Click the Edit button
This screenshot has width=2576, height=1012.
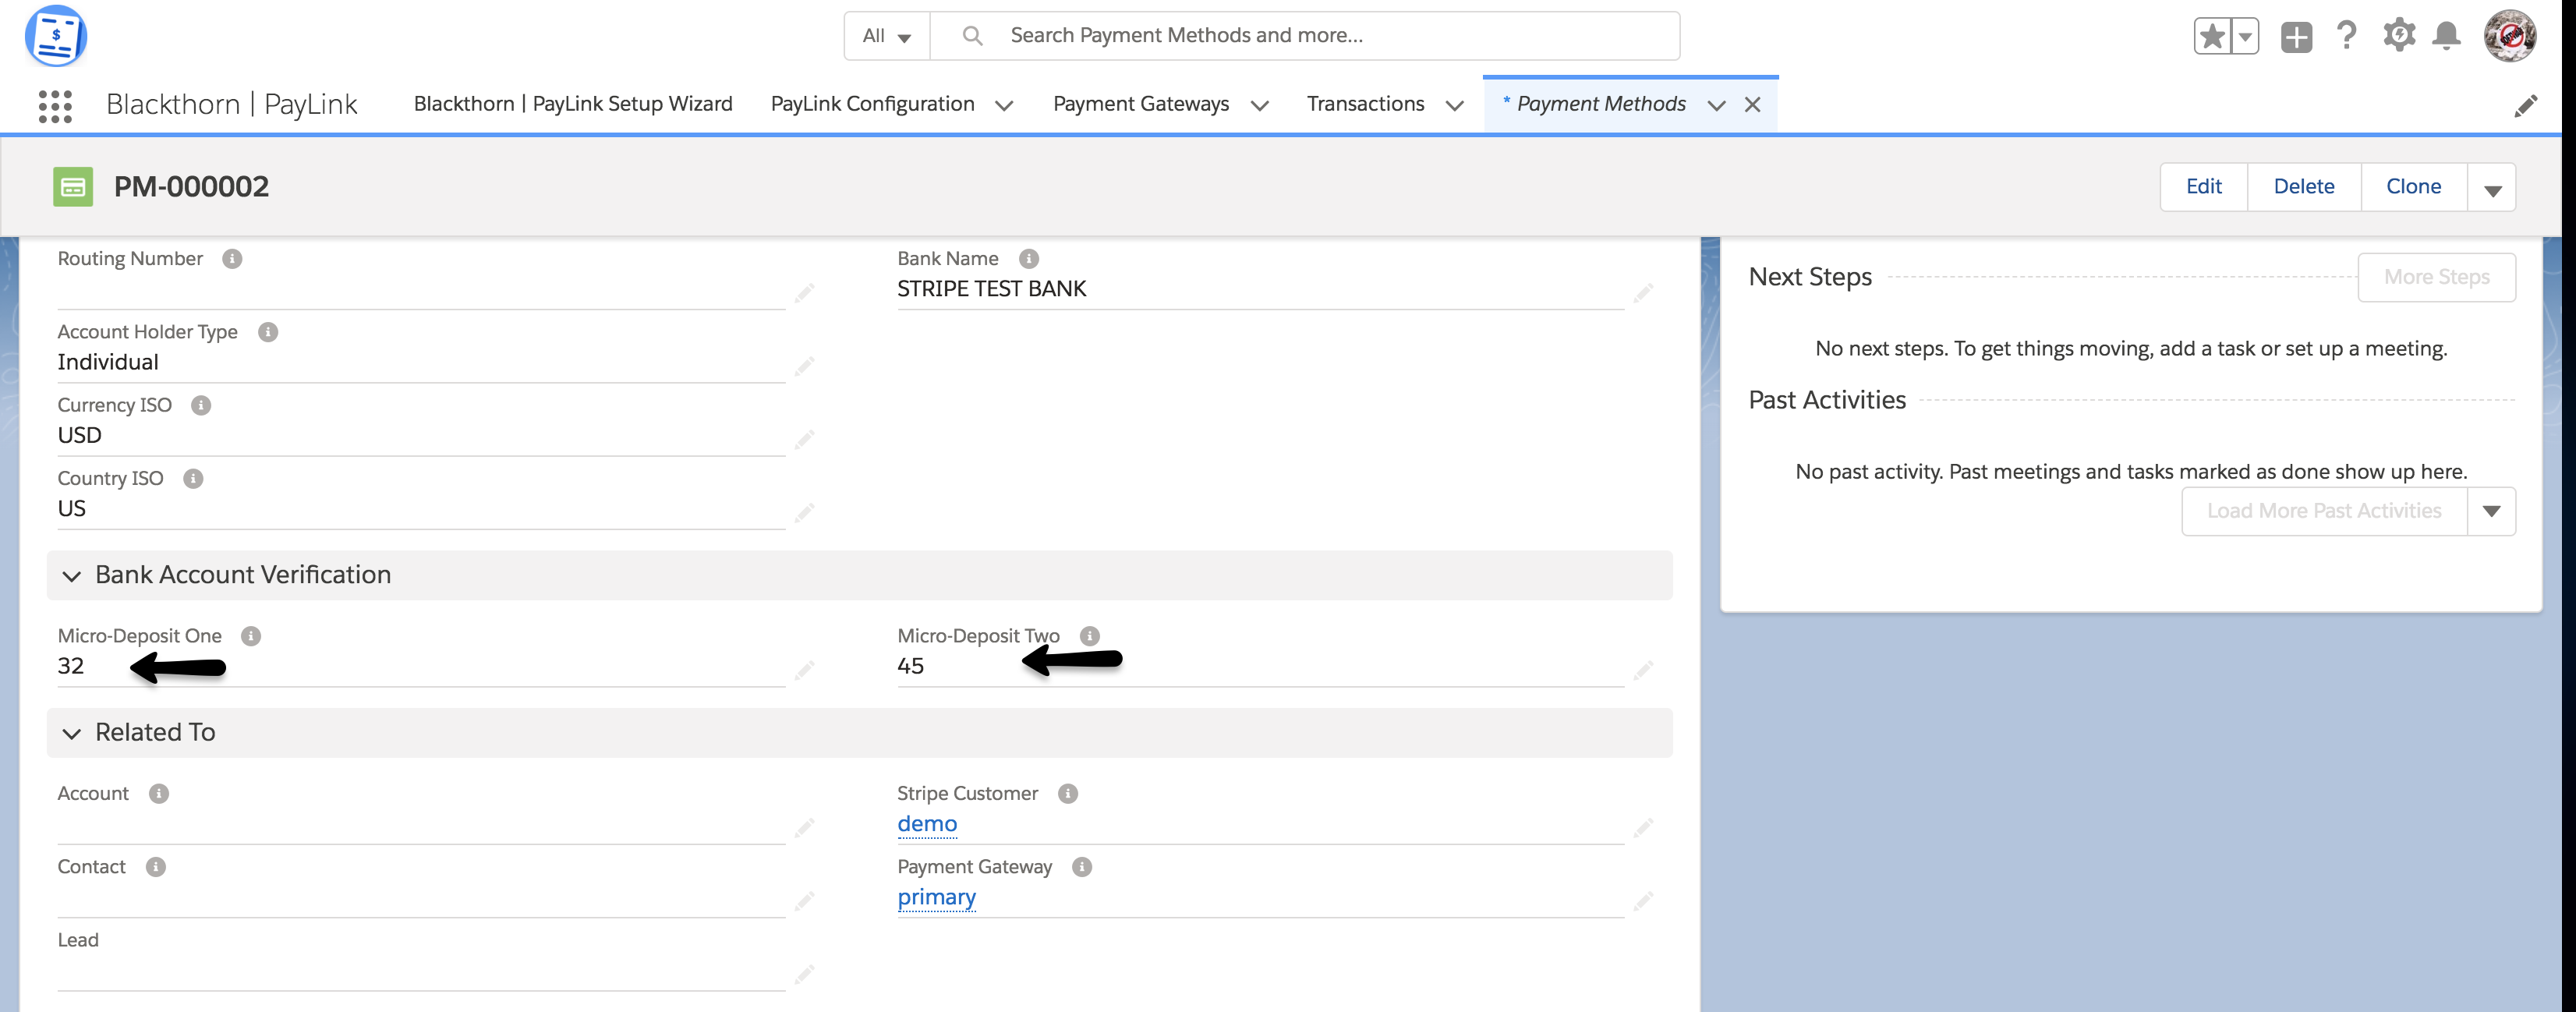pyautogui.click(x=2204, y=187)
